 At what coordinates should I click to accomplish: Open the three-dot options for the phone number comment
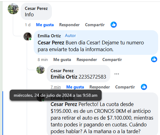click(x=117, y=74)
